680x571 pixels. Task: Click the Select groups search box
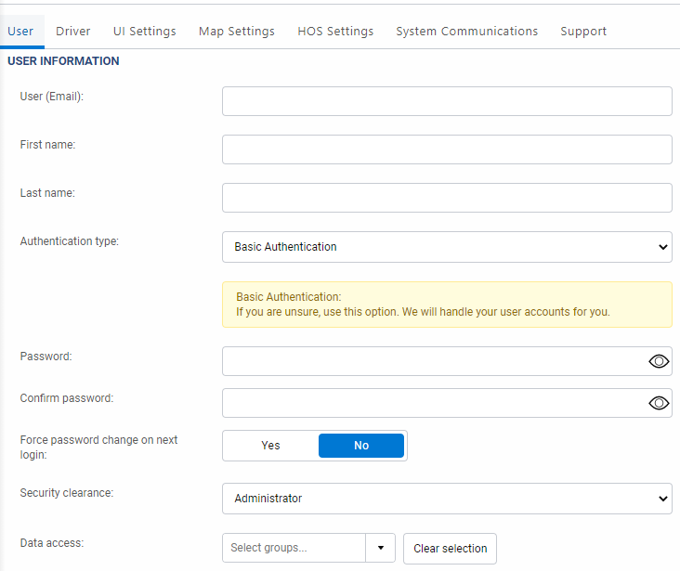point(294,549)
